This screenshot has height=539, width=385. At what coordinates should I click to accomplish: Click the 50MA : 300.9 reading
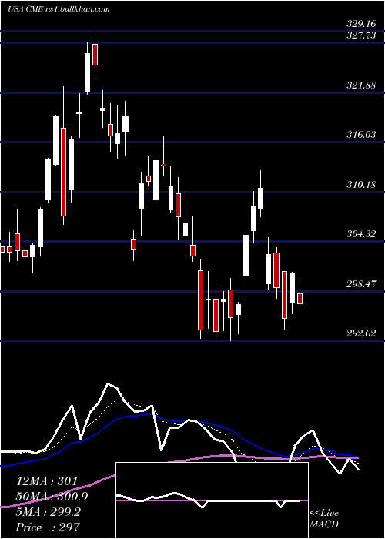coord(52,497)
